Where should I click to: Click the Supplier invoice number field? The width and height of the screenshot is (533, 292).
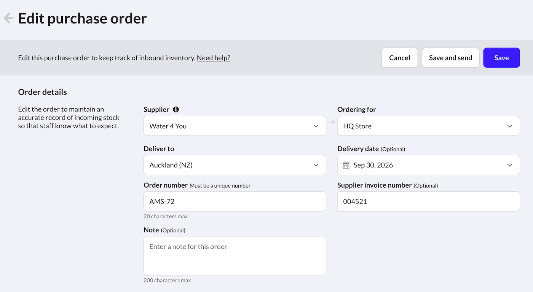coord(429,201)
